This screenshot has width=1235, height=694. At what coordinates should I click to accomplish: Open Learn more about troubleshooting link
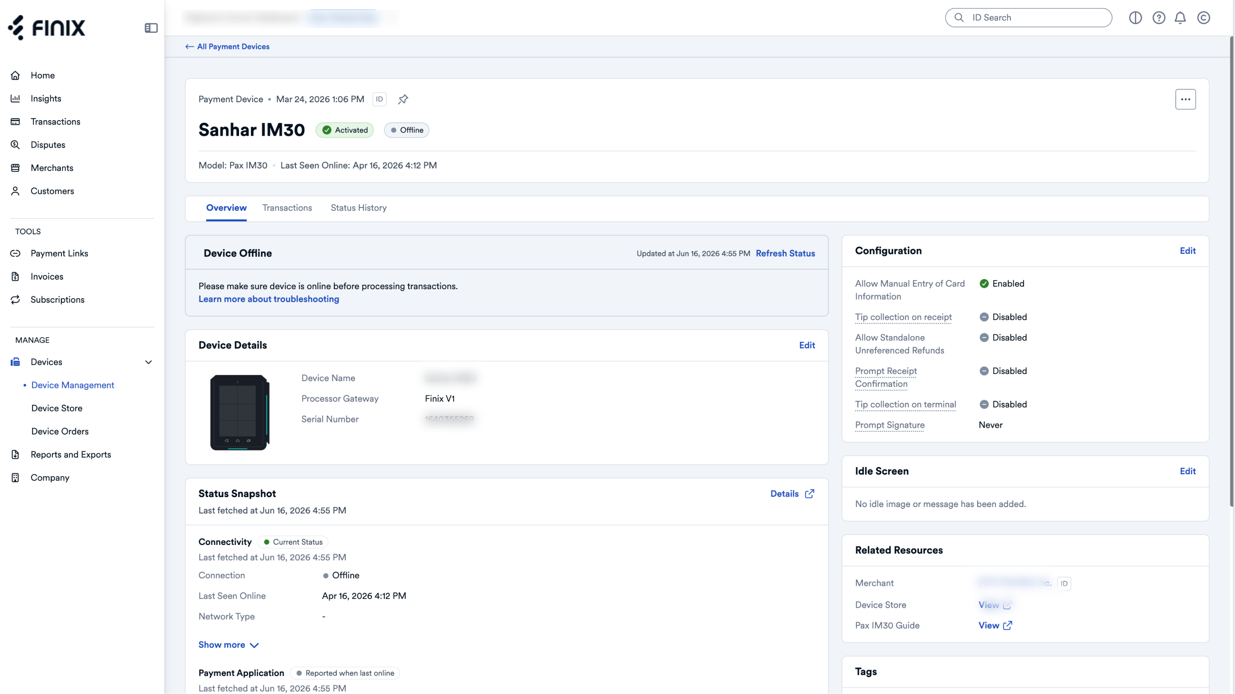click(x=268, y=299)
